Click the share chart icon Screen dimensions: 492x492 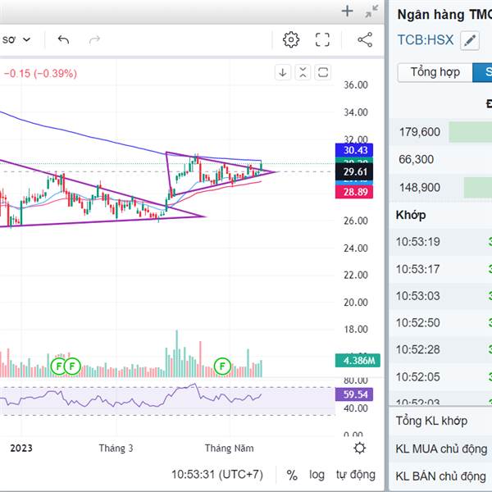366,39
